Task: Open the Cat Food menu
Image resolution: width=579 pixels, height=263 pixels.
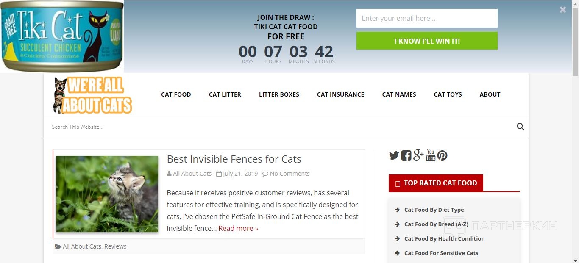Action: point(176,94)
